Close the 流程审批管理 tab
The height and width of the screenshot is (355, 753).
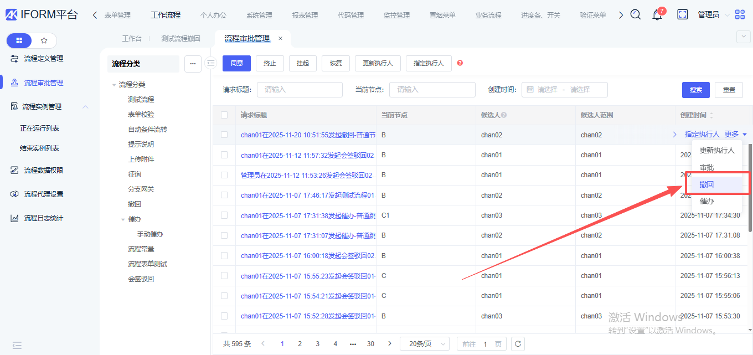coord(280,39)
